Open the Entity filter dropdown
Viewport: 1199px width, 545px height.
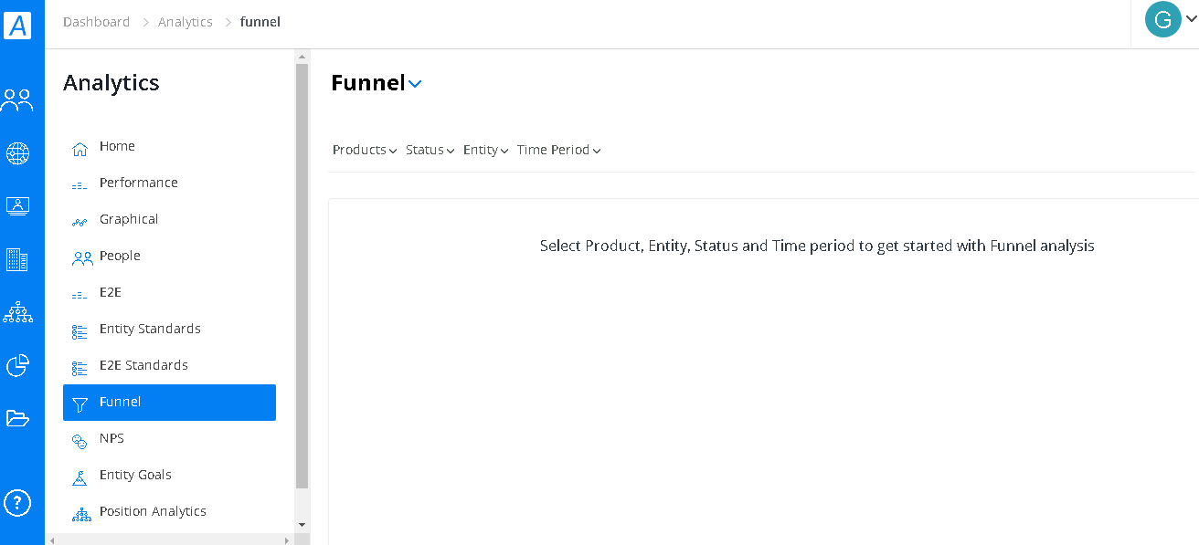[486, 150]
